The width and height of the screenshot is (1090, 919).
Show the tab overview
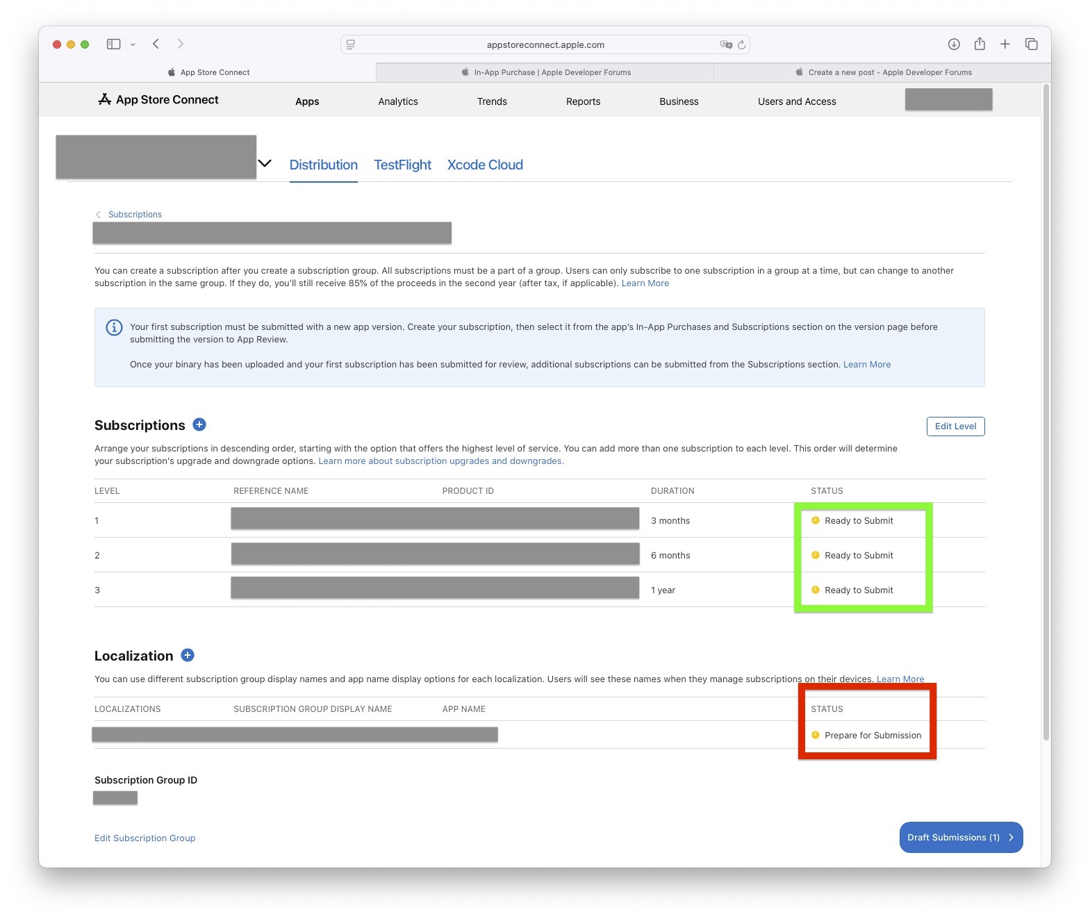(x=1032, y=44)
